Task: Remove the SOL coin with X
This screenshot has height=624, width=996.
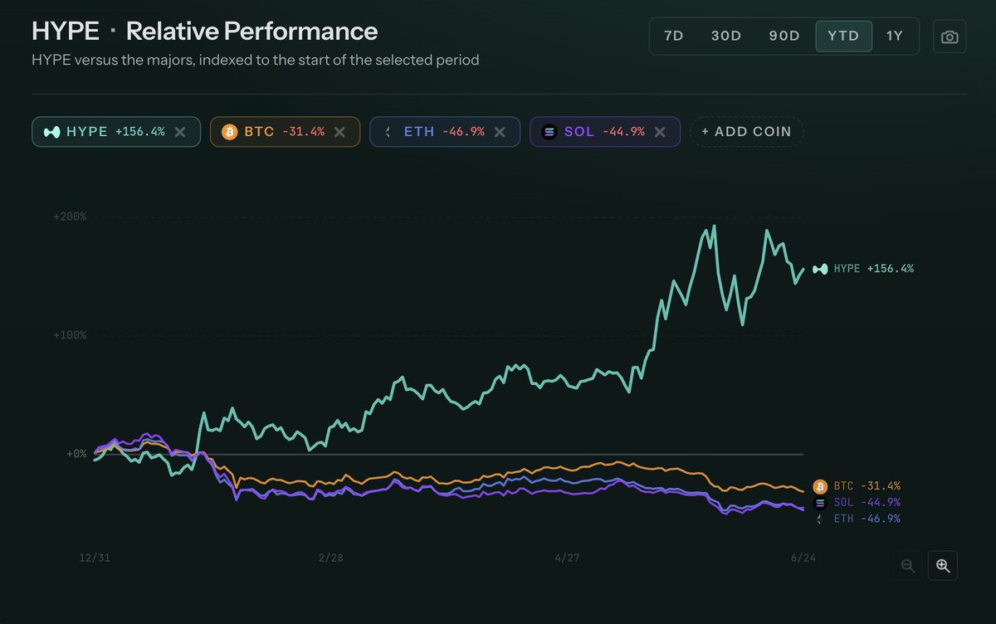Action: (x=660, y=131)
